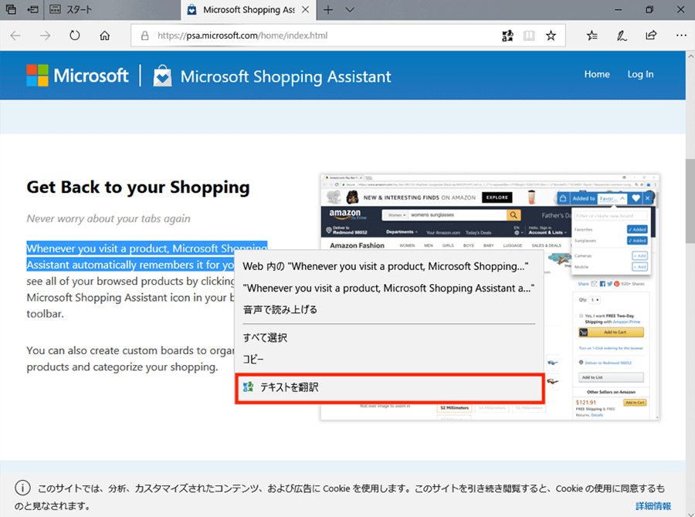Open the home page icon in toolbar
695x517 pixels.
104,35
